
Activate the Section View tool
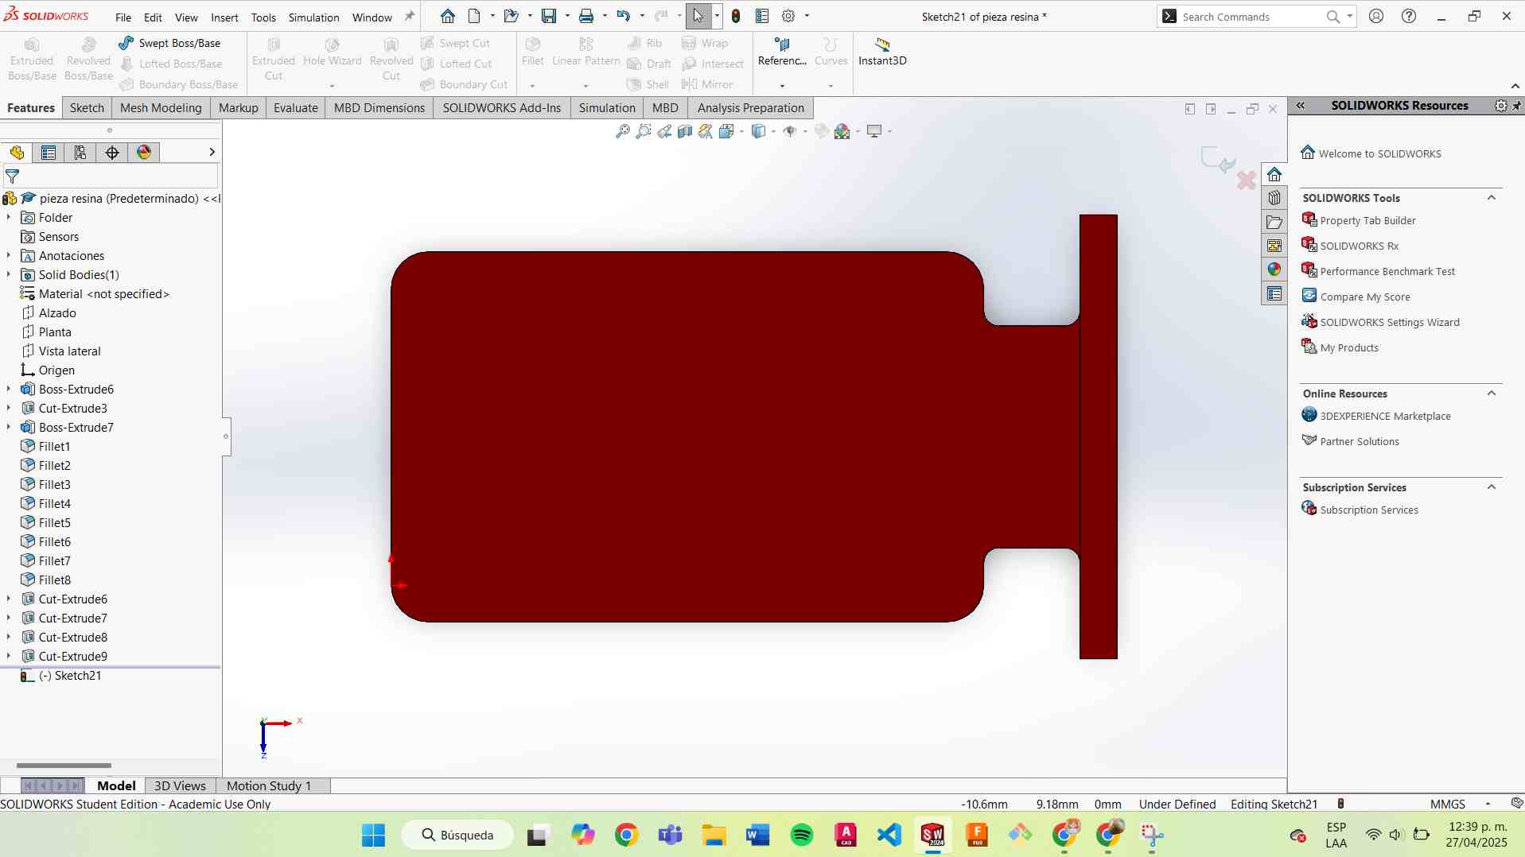[685, 131]
